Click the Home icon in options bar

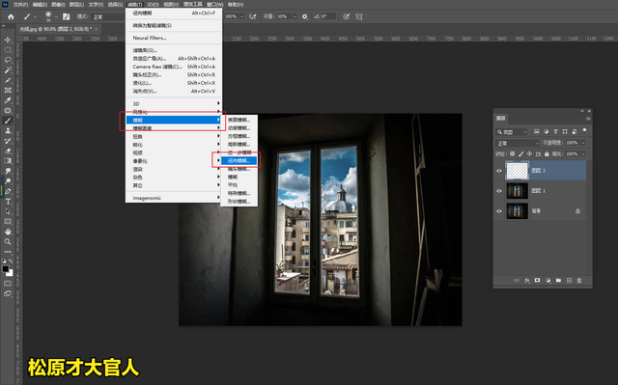(x=11, y=16)
